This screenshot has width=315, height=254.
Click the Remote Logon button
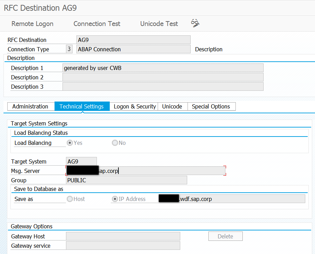[32, 24]
